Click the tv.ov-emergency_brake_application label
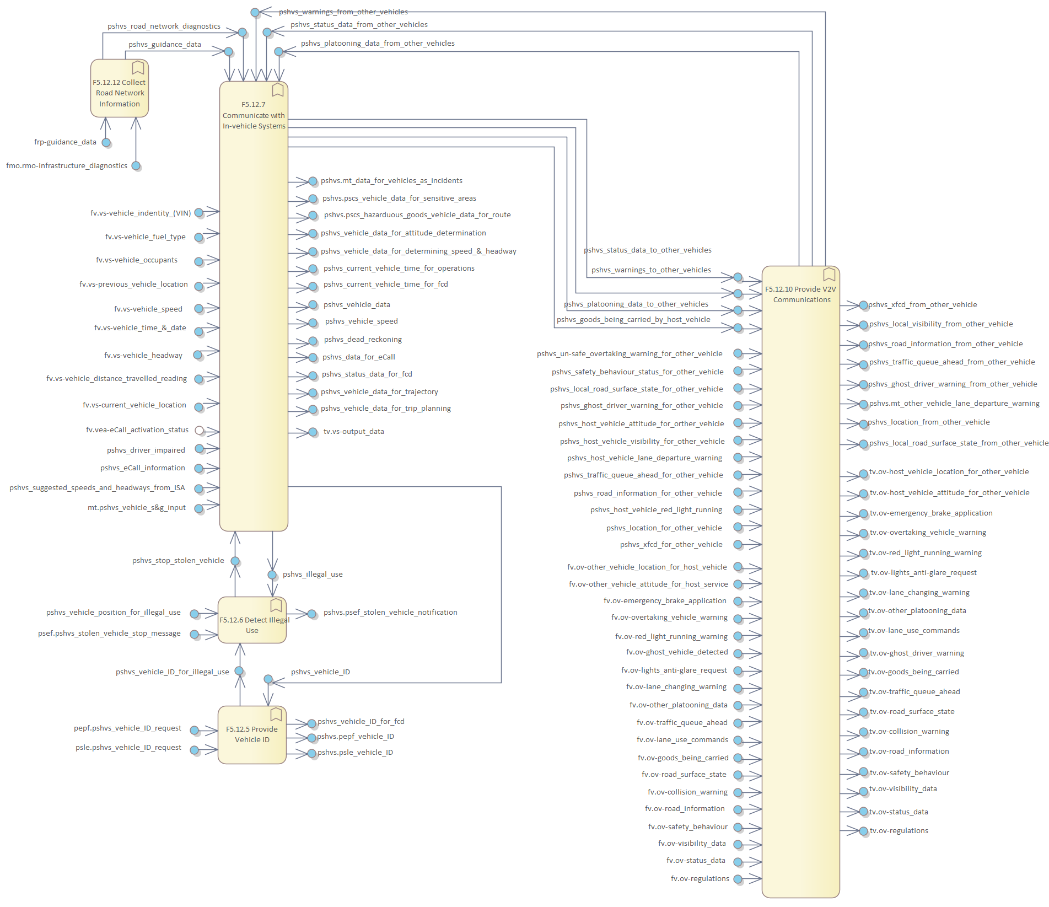The width and height of the screenshot is (1049, 907). [x=931, y=513]
